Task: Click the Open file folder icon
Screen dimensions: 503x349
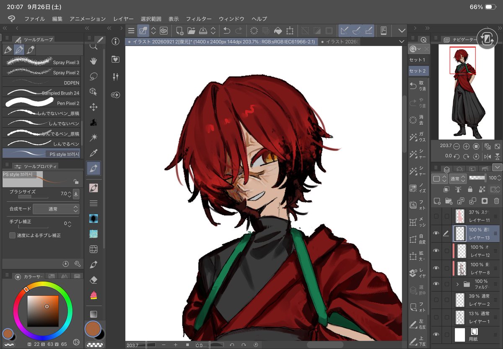Action: (x=191, y=31)
